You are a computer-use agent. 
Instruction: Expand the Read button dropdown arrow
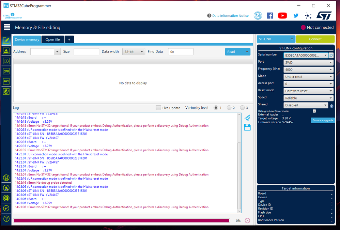[x=247, y=52]
